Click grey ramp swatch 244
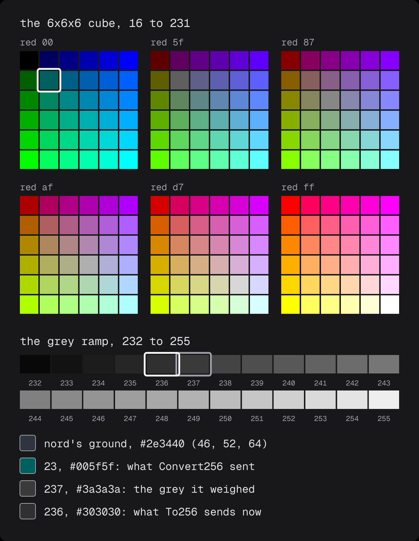Viewport: 419px width, 541px height. click(35, 400)
